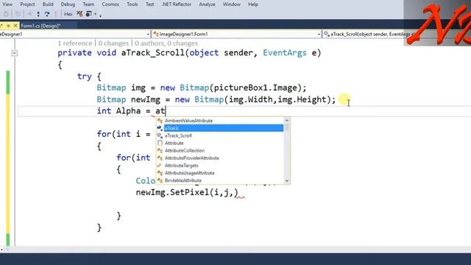Screen dimensions: 471x265
Task: Click the window-layout icon right of Hex
Action: [x=88, y=14]
